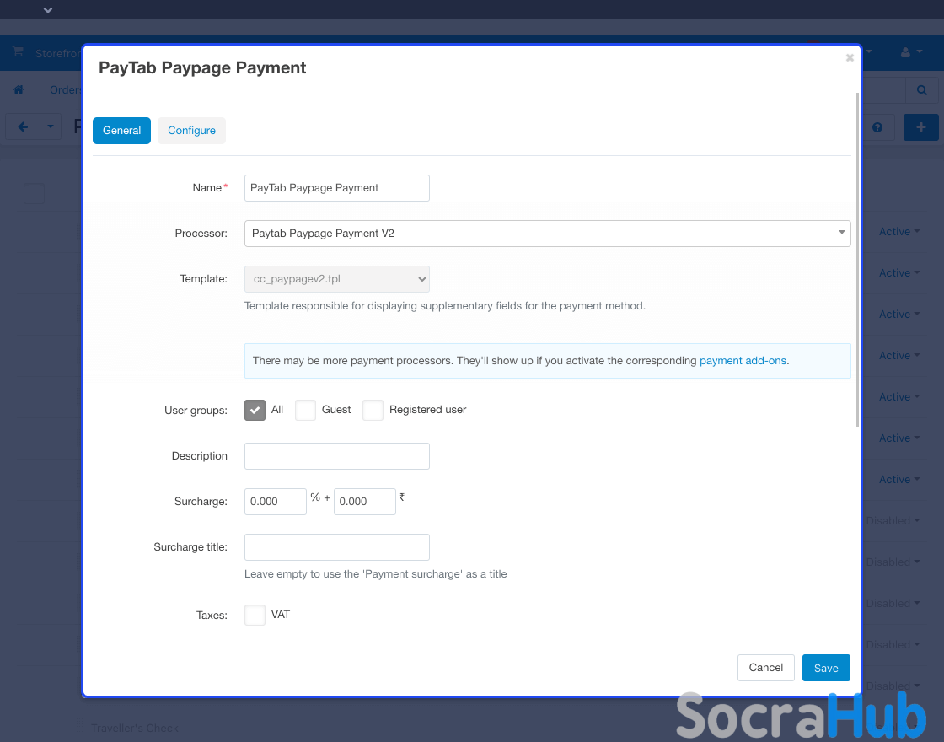Image resolution: width=944 pixels, height=742 pixels.
Task: Click the dialog's vertical scrollbar
Action: [857, 260]
